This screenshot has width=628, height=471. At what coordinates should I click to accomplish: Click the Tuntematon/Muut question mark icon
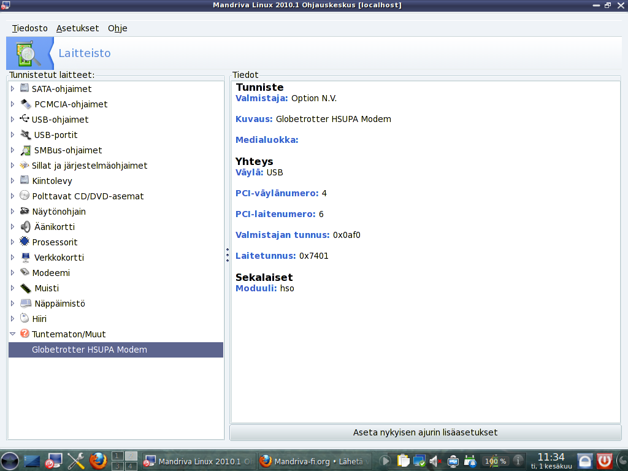point(25,334)
